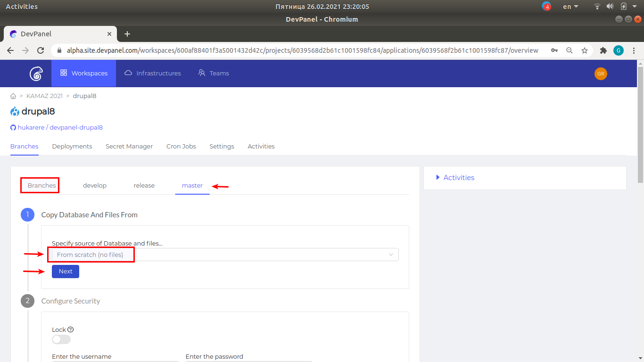644x362 pixels.
Task: Click the Infrastructures cloud icon
Action: (x=128, y=73)
